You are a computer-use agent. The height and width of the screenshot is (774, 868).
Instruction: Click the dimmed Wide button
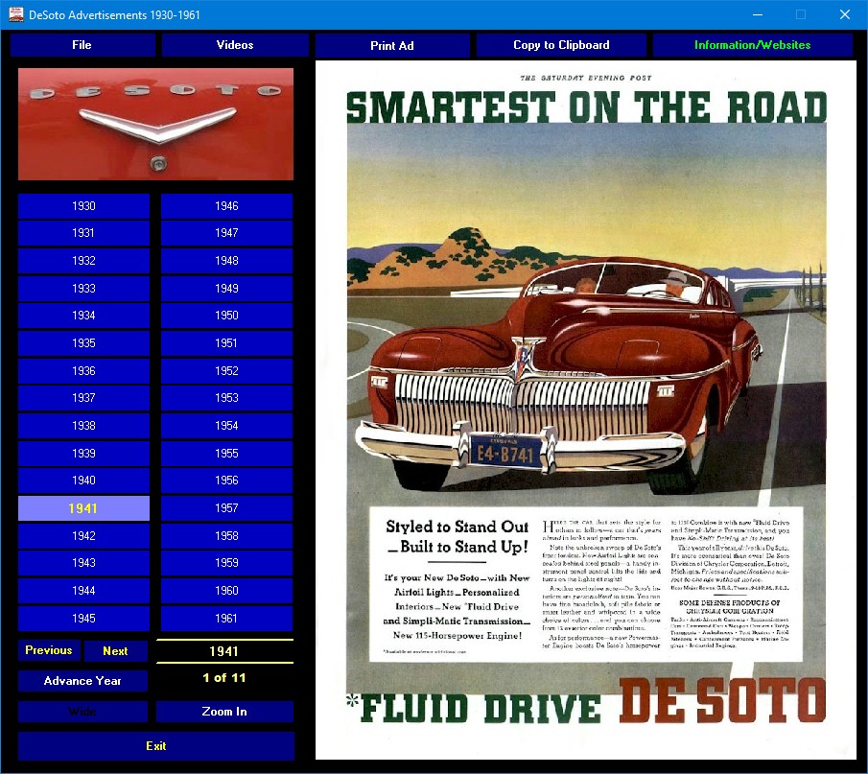tap(82, 712)
